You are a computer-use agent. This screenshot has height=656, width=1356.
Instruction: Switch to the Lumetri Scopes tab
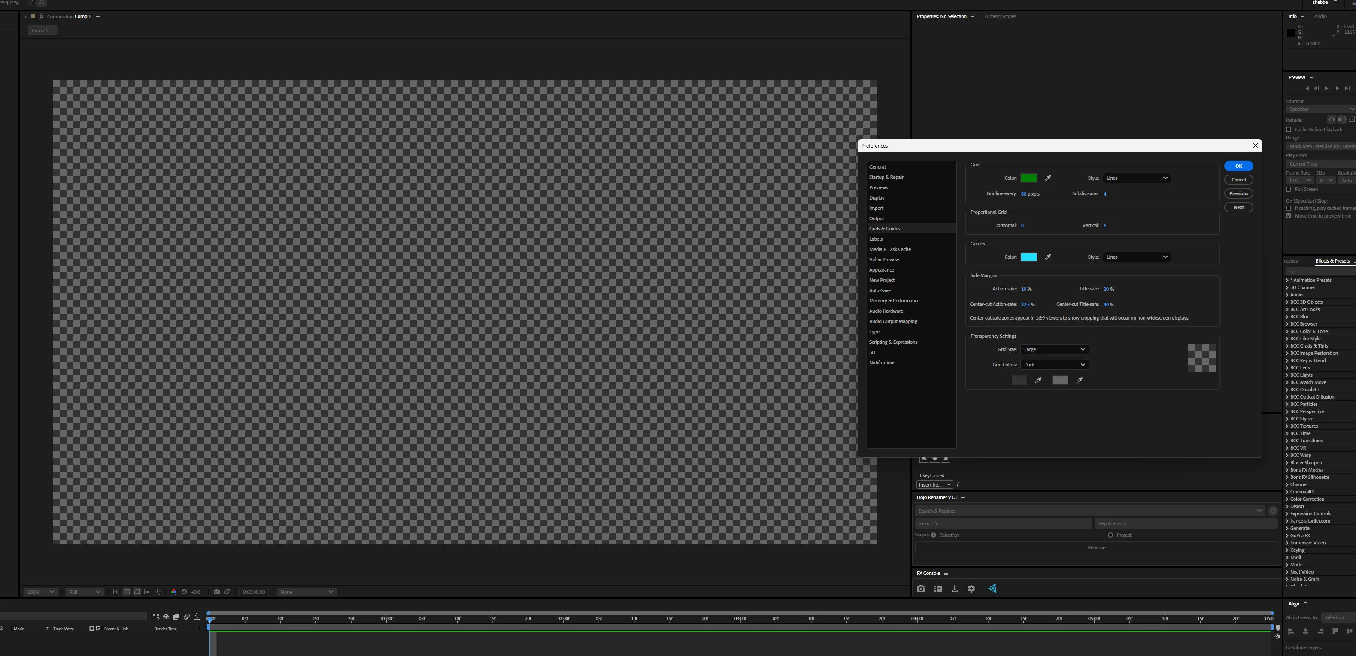1000,16
